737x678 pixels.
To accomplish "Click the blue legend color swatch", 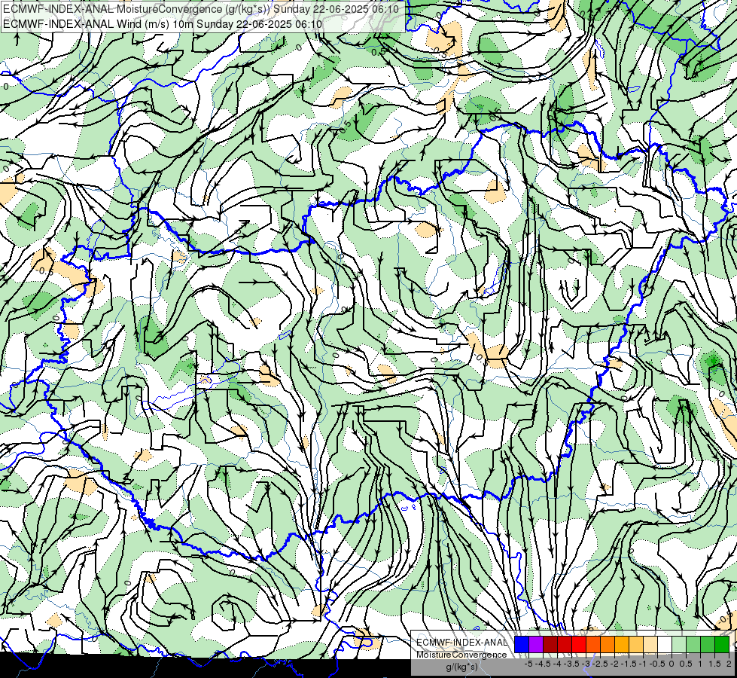I will pyautogui.click(x=522, y=644).
